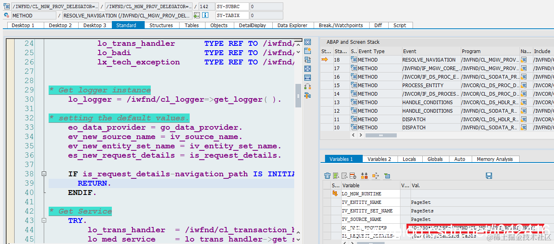Click the change icon beside LO_MGW_RUNTIME
Screen dimensions: 554x244
335,194
